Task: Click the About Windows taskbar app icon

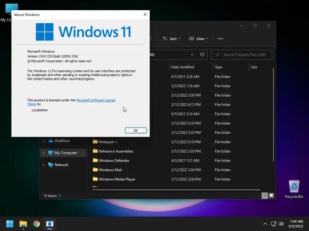Action: [50, 224]
